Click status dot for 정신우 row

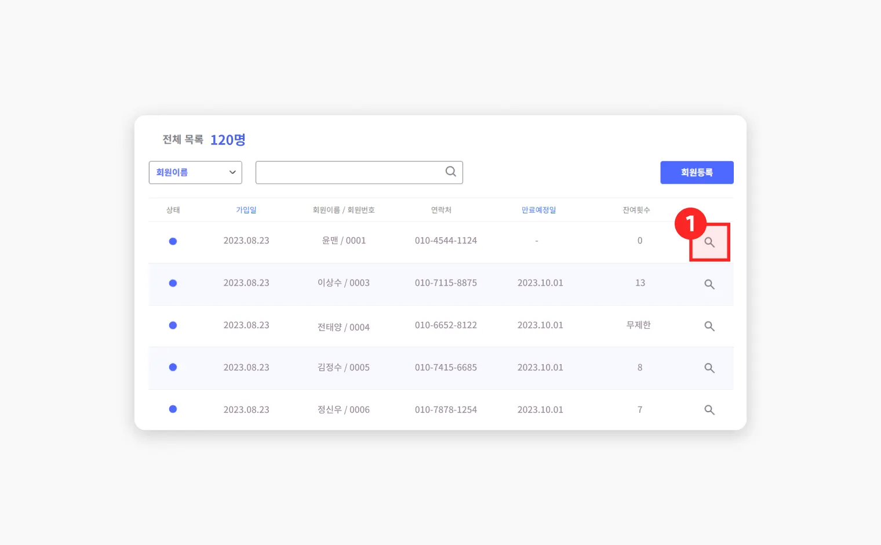point(173,409)
